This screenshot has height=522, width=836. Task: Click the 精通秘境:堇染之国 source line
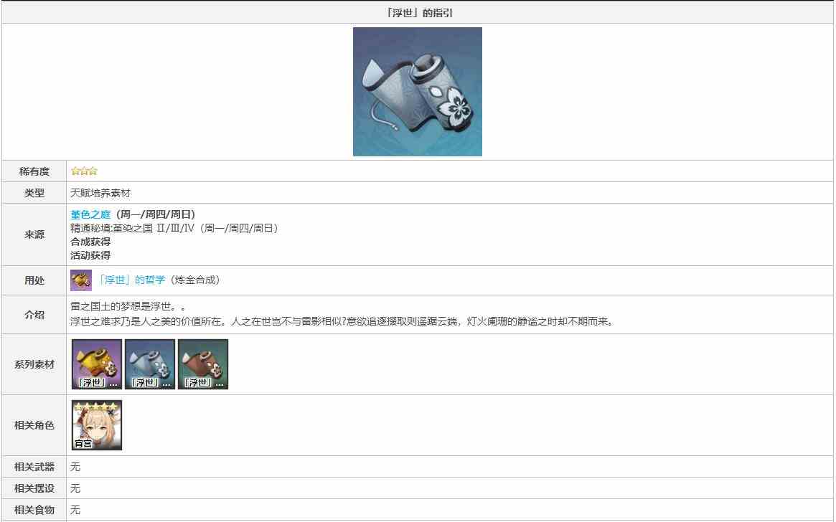[x=174, y=228]
